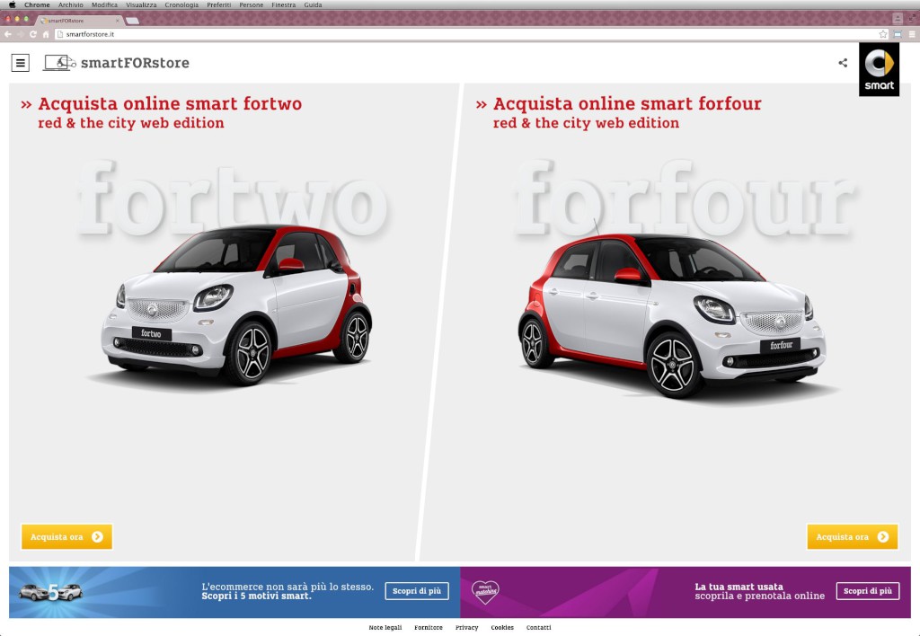Viewport: 920px width, 636px height.
Task: Click the smart brand logo
Action: point(879,70)
